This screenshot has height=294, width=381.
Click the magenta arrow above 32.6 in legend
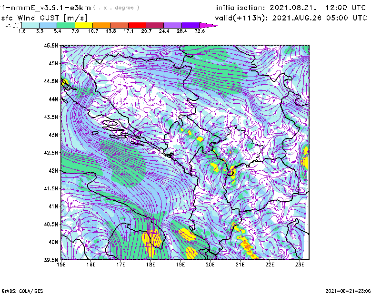(x=208, y=25)
